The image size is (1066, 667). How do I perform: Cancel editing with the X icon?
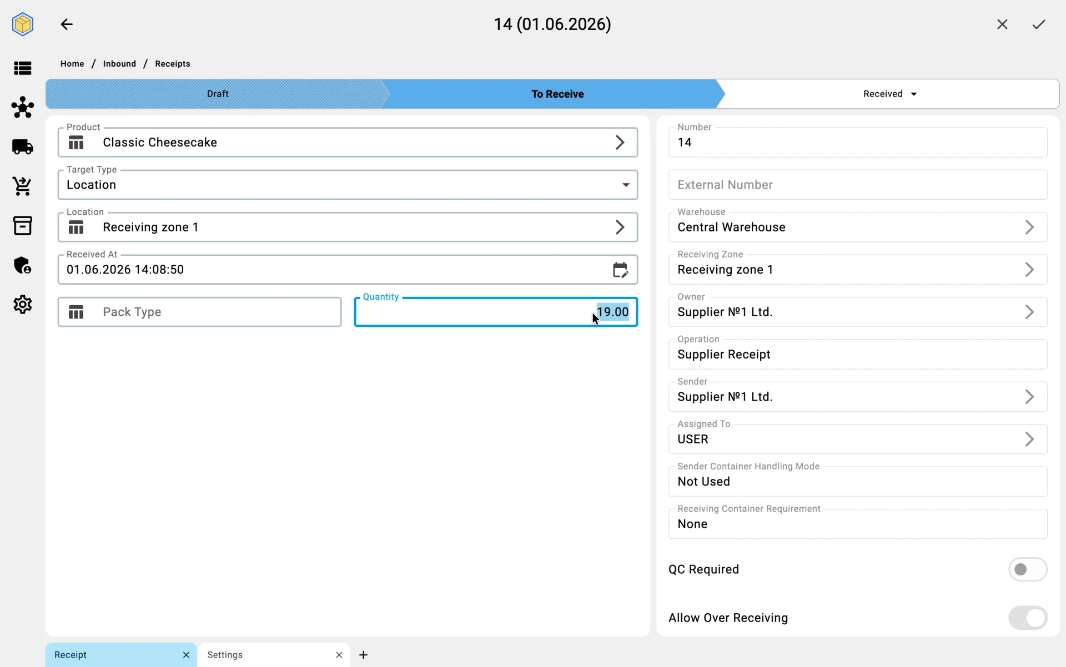pos(1002,24)
